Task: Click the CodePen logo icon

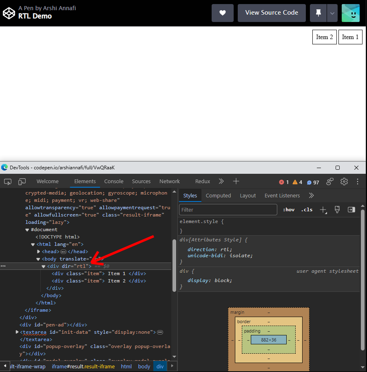Action: point(9,13)
